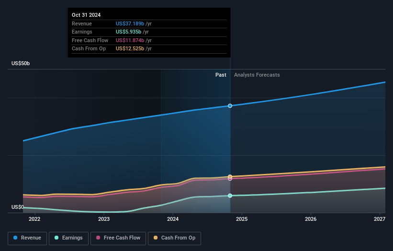Toggle the Earnings legend button
The width and height of the screenshot is (393, 251).
coord(68,238)
